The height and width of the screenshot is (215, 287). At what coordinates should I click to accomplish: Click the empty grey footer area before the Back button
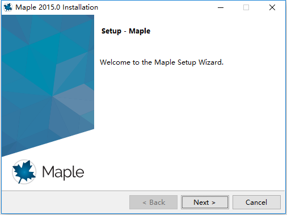(x=65, y=203)
